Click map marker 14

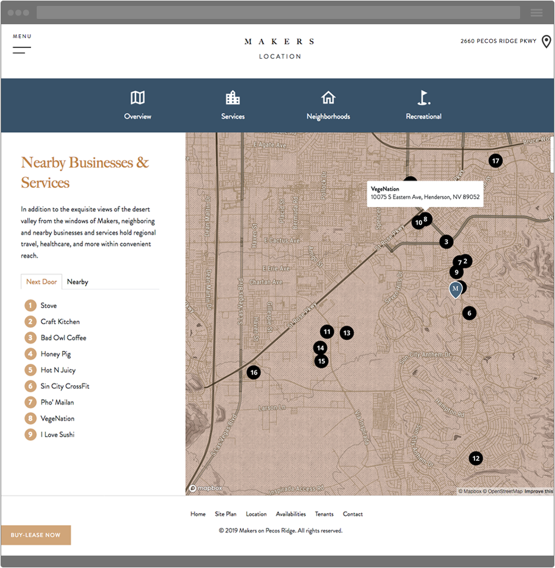[320, 348]
